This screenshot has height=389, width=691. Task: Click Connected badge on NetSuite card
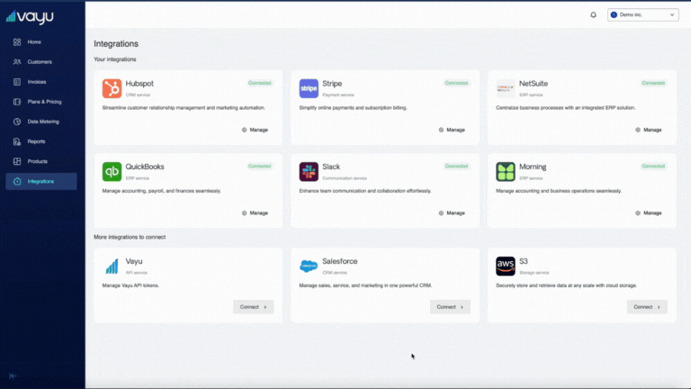pos(653,83)
